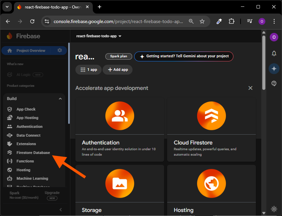Select the react-firebase-todo-app browser tab

click(53, 7)
